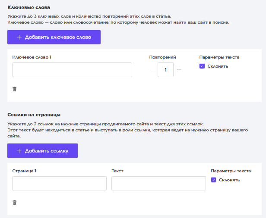The width and height of the screenshot is (266, 218).
Task: Click the repetitions number field showing 1
Action: (x=165, y=70)
